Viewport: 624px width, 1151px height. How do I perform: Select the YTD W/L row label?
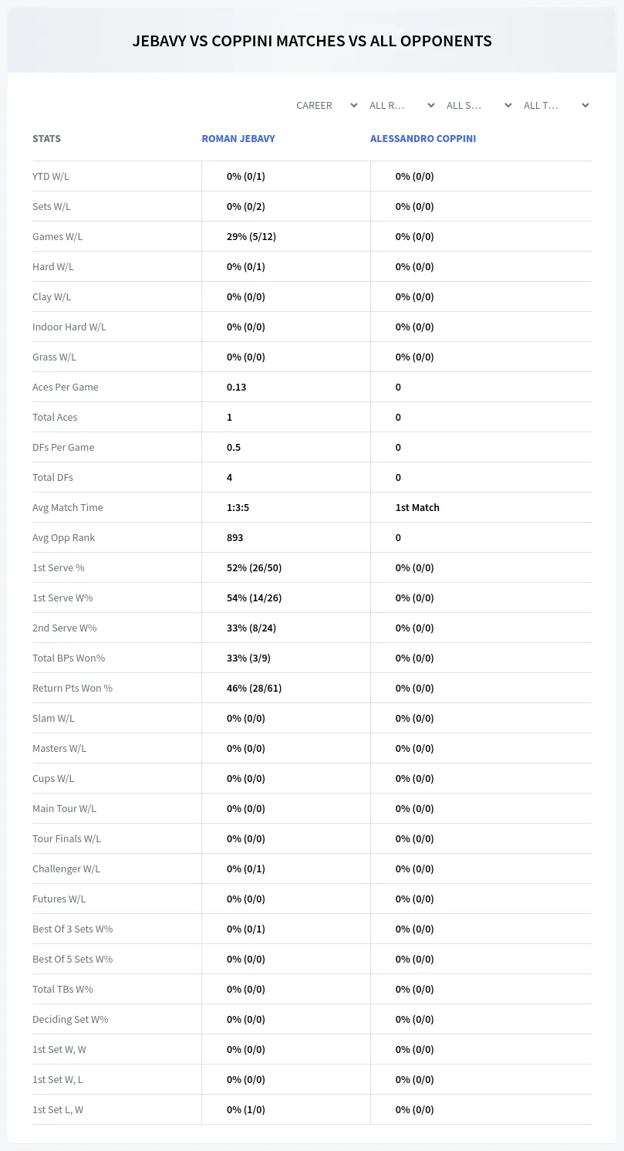(51, 176)
